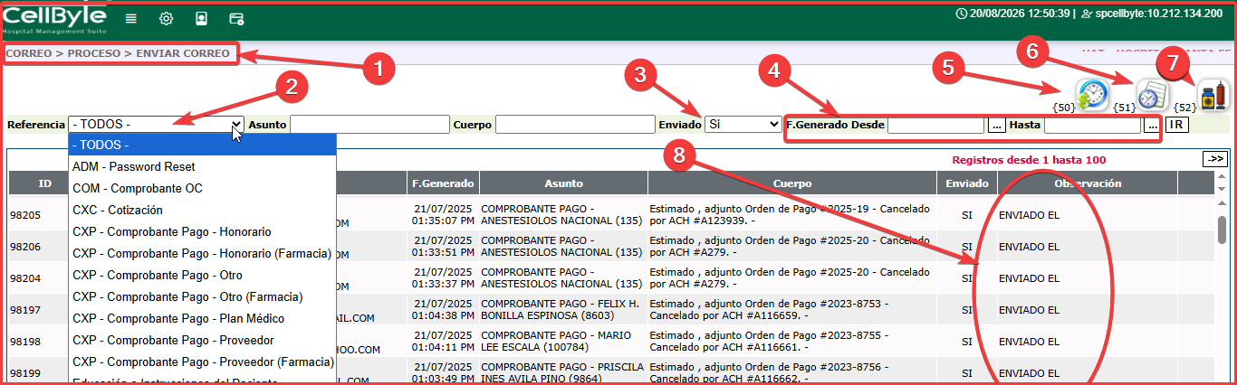
Task: Click the Enviado column header
Action: tap(966, 183)
